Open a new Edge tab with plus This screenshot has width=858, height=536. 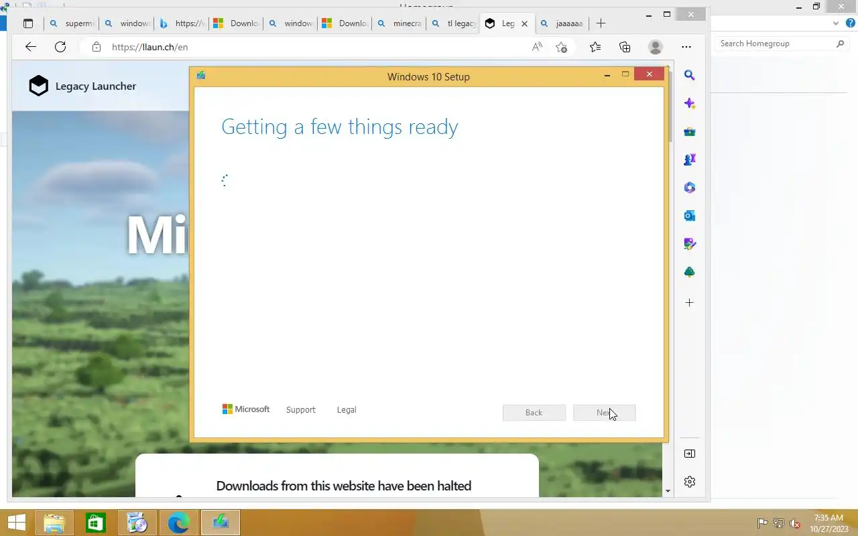click(601, 23)
